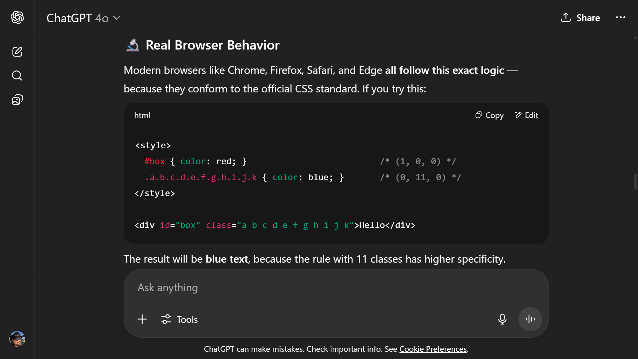Click the user profile avatar

pyautogui.click(x=17, y=339)
